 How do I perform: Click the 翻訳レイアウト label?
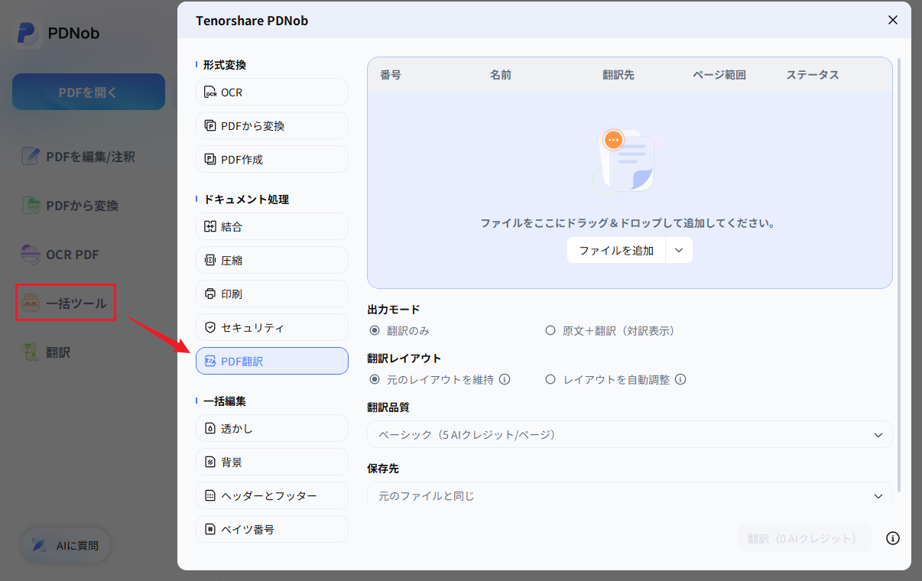click(x=404, y=358)
